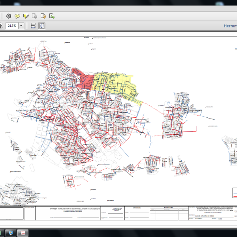Open the gear settings icon

pyautogui.click(x=9, y=16)
